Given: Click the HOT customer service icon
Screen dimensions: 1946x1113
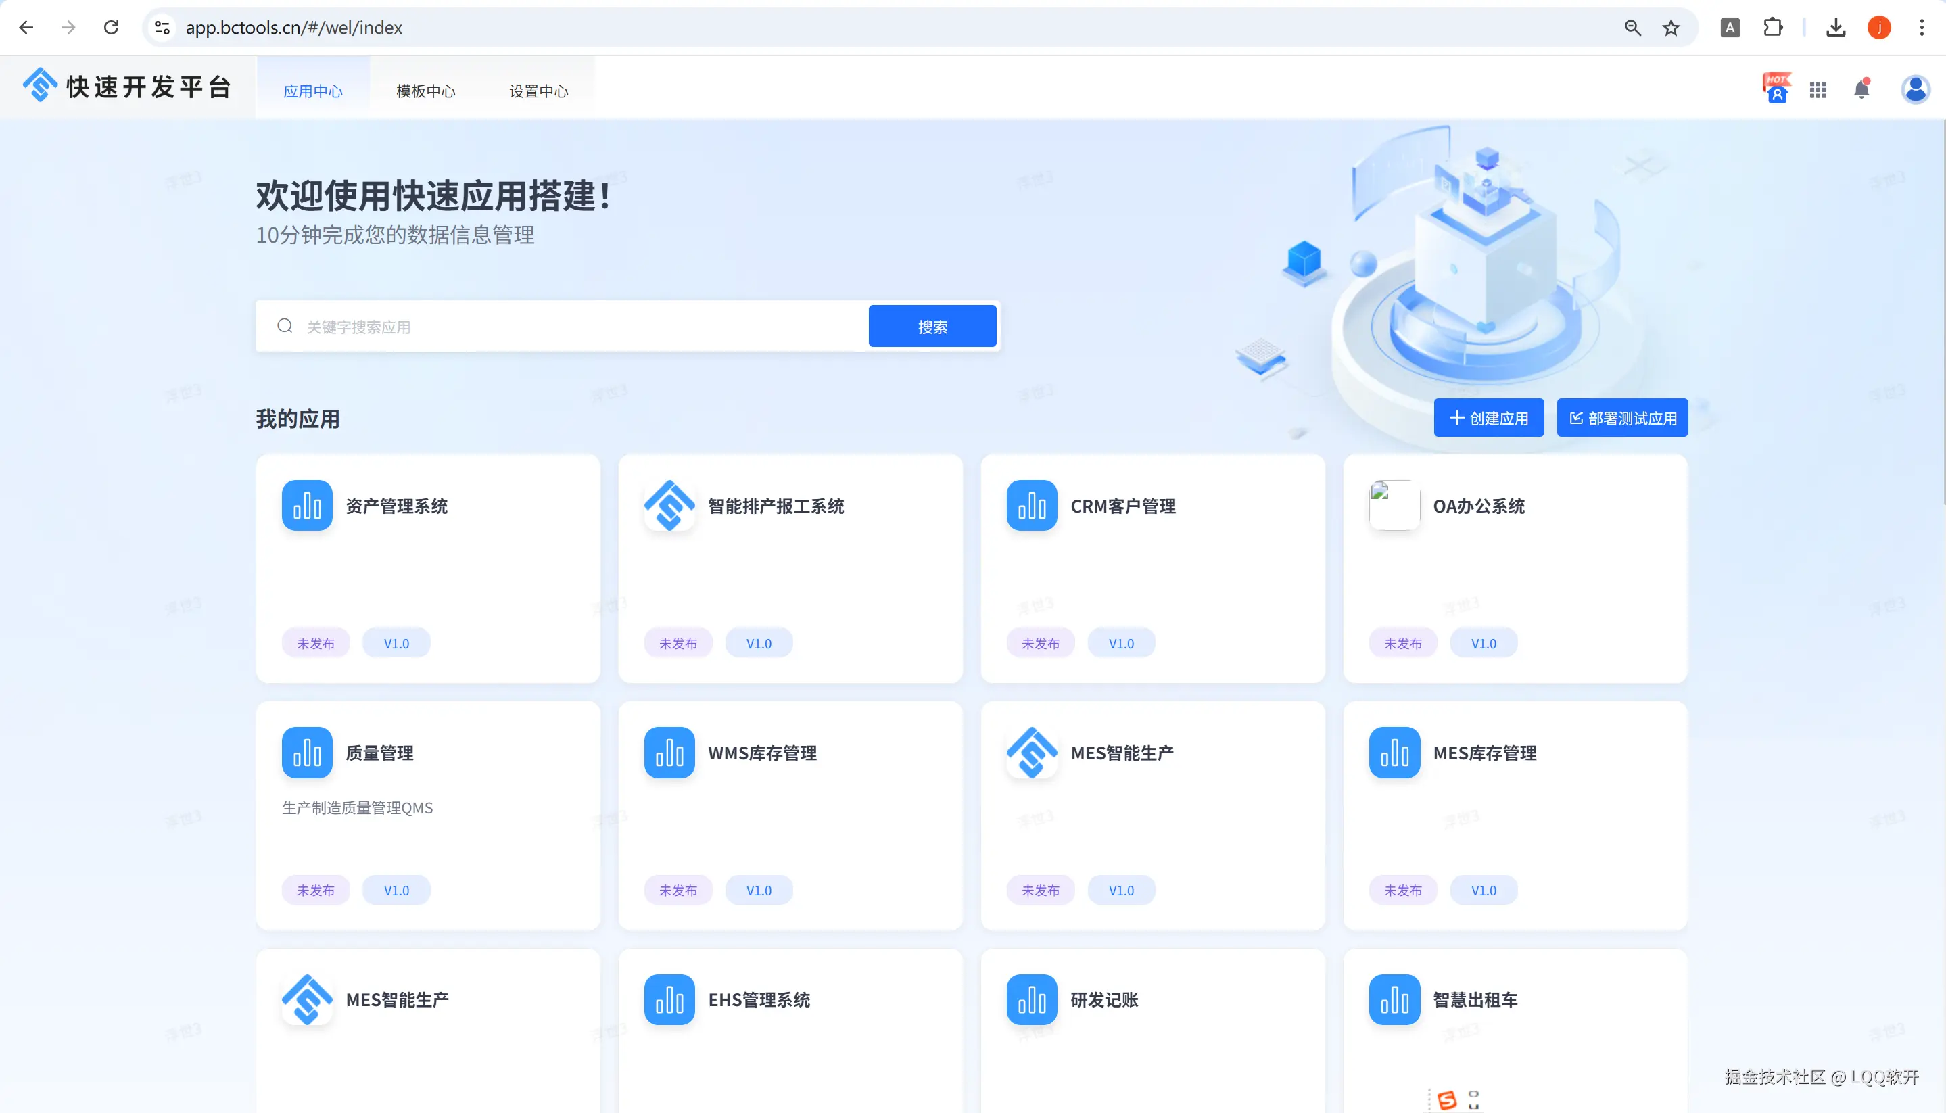Looking at the screenshot, I should (1776, 89).
